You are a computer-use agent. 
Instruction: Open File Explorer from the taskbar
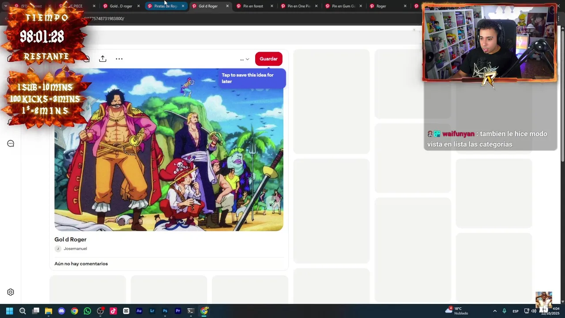49,311
